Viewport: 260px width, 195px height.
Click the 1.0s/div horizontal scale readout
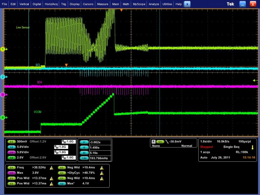tap(206, 141)
